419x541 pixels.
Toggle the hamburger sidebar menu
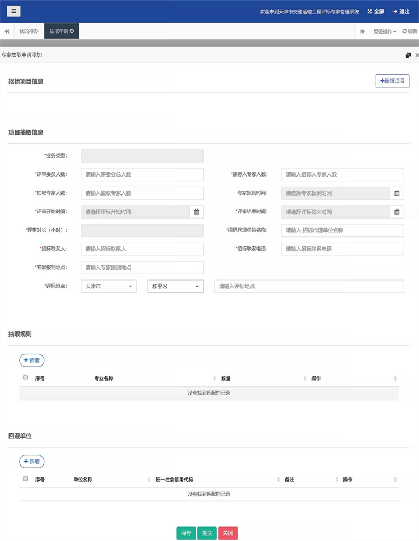point(13,11)
